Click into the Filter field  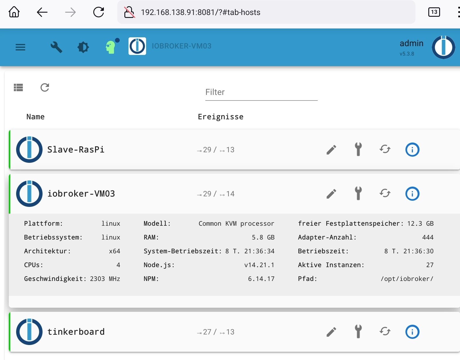[261, 92]
